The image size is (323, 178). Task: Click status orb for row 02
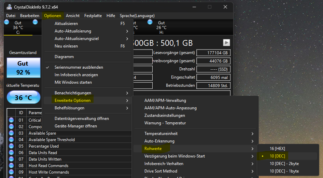coord(11,126)
